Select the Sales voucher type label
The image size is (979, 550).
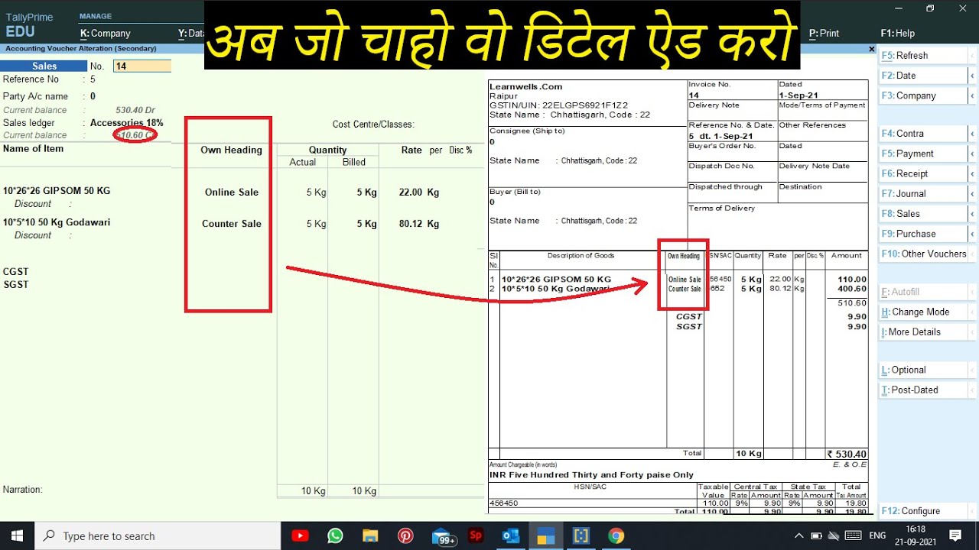44,66
